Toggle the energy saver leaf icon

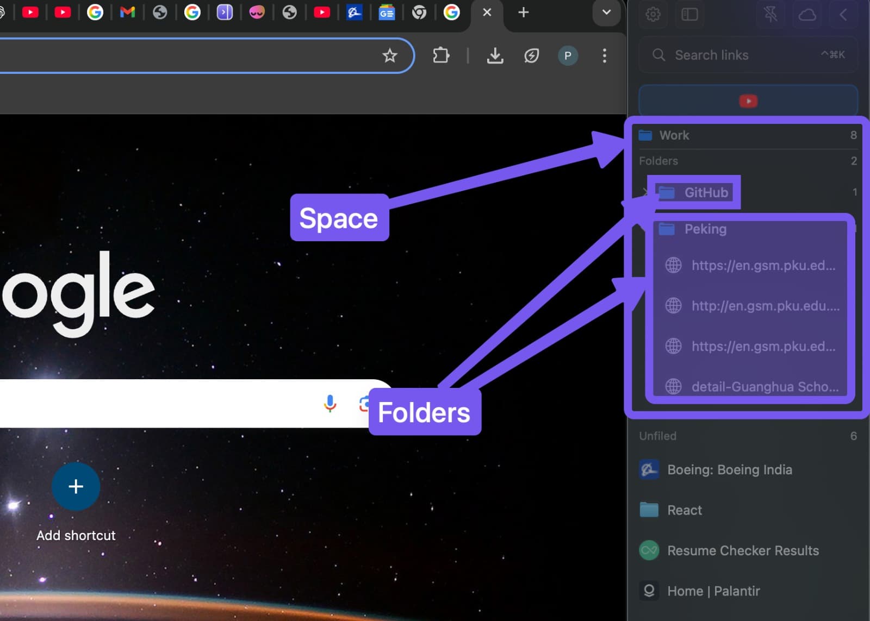531,55
